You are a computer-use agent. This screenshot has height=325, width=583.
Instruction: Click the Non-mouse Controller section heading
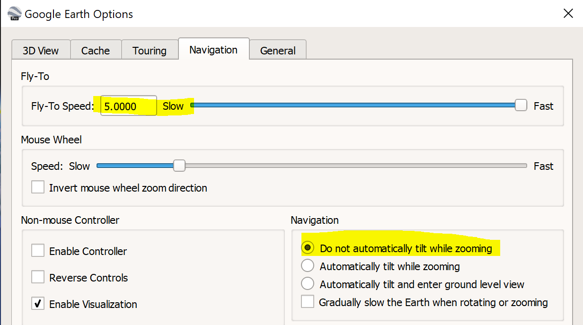70,220
